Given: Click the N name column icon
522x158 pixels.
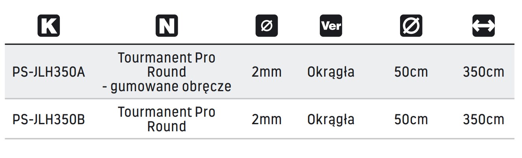Looking at the screenshot, I should pos(167,26).
